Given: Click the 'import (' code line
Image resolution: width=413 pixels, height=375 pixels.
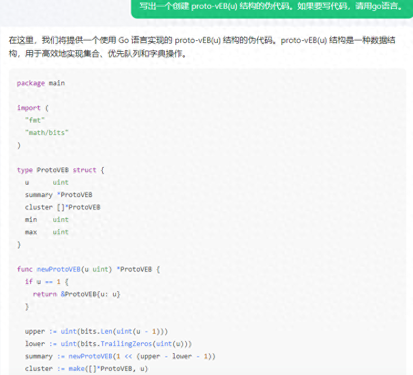Looking at the screenshot, I should click(x=33, y=108).
